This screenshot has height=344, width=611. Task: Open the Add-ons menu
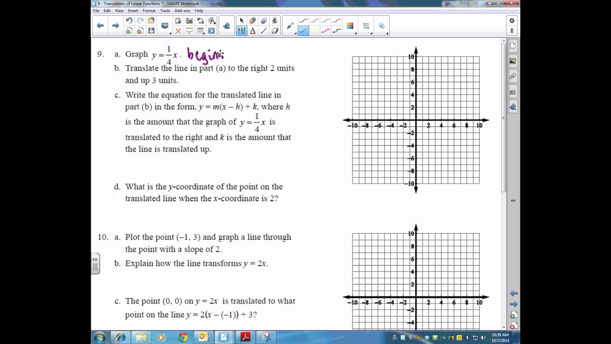tap(182, 11)
